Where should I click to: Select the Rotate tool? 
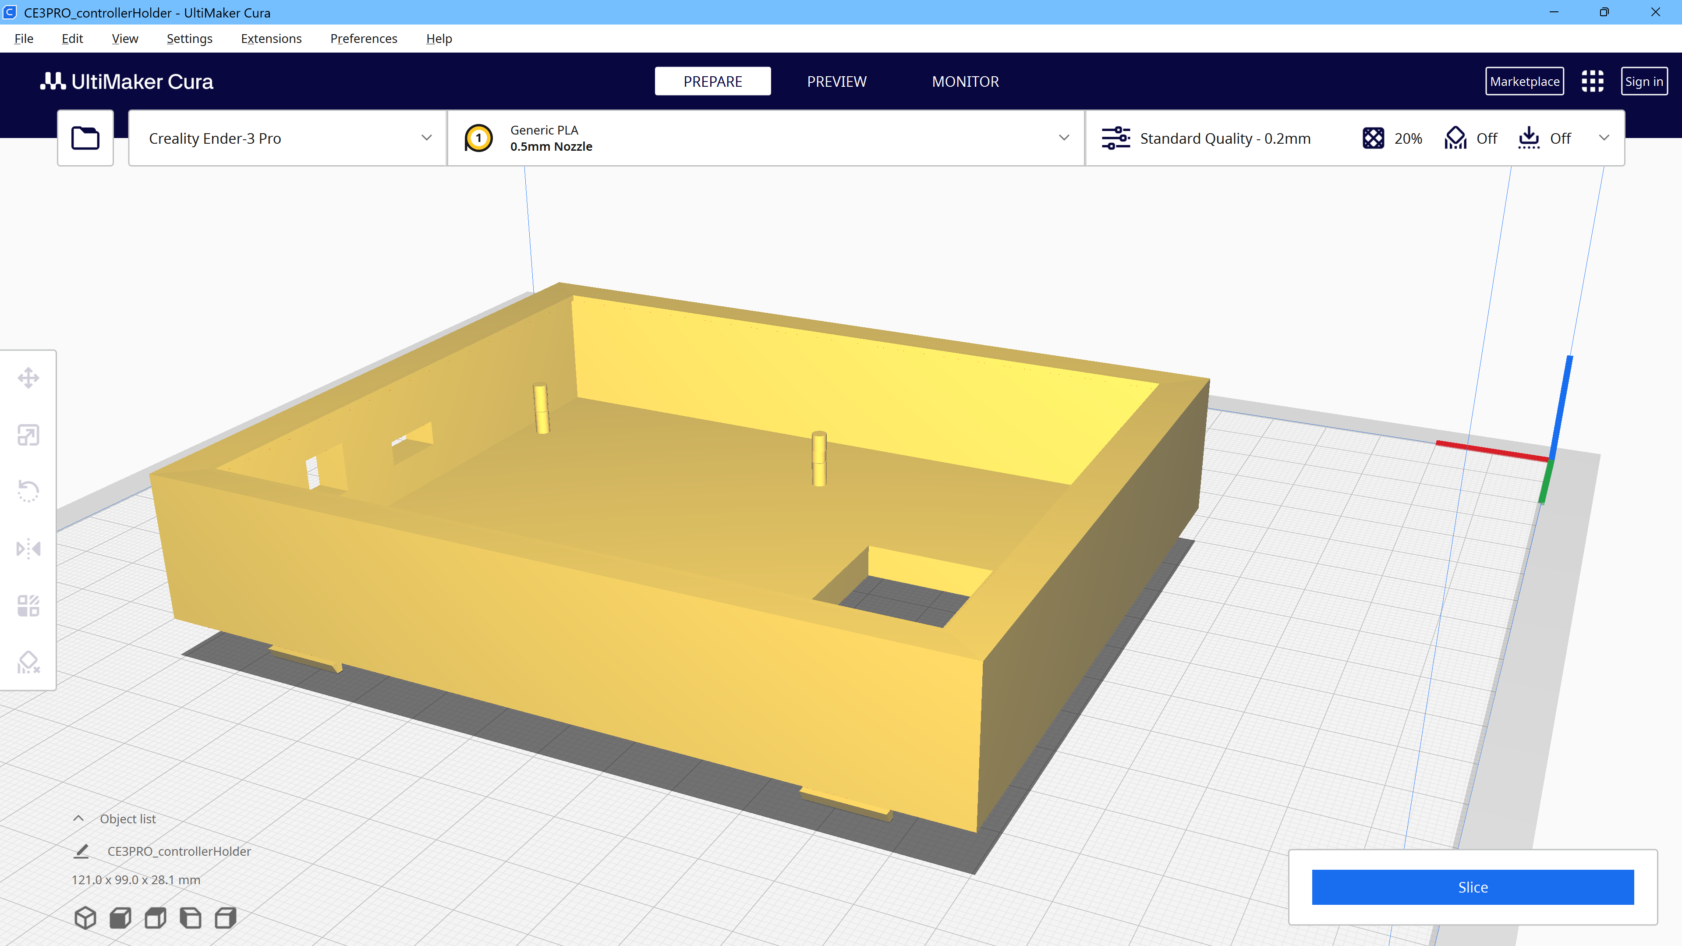28,491
